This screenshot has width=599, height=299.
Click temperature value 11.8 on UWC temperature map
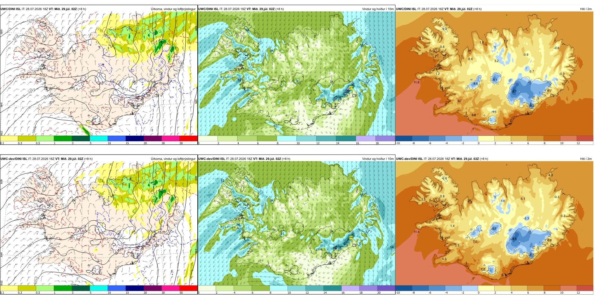416,82
